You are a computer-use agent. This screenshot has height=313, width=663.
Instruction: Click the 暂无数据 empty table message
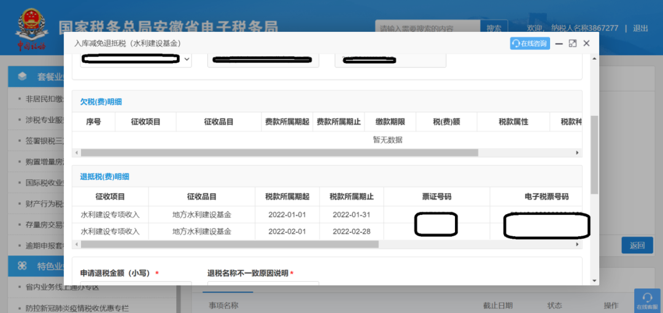pos(387,140)
